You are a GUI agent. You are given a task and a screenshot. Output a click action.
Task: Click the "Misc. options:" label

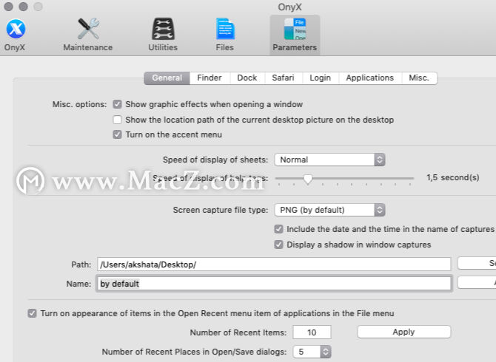click(x=79, y=104)
